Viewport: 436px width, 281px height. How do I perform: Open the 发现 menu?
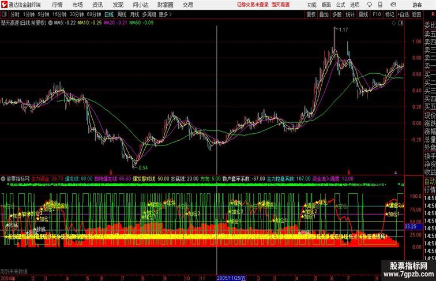[118, 5]
